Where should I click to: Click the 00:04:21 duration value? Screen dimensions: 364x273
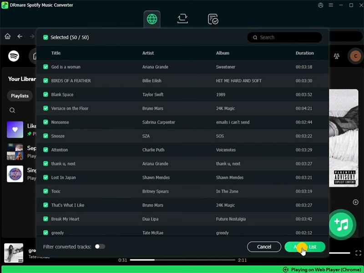[x=303, y=108]
